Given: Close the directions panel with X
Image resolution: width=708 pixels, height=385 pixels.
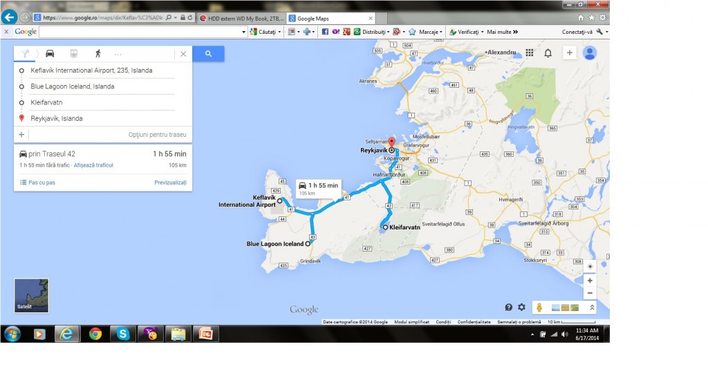Looking at the screenshot, I should pos(183,54).
